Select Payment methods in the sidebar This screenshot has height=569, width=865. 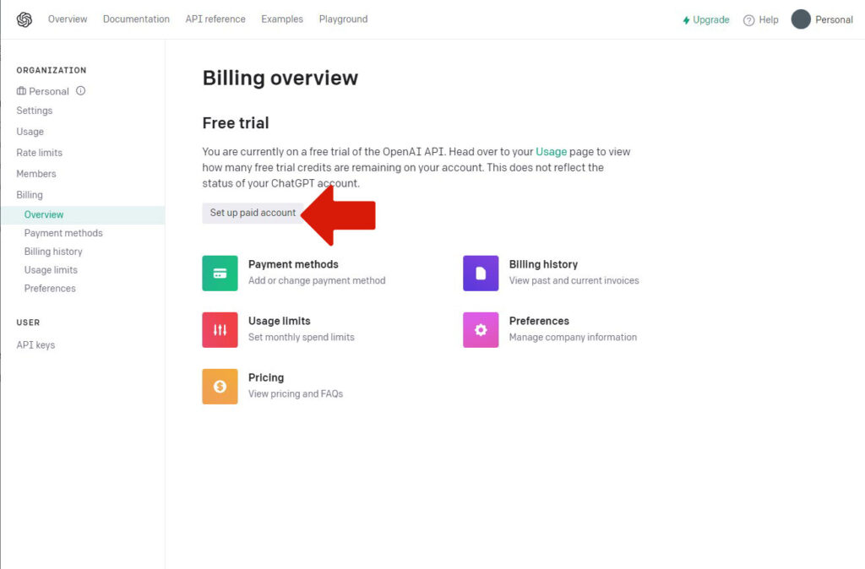[63, 233]
